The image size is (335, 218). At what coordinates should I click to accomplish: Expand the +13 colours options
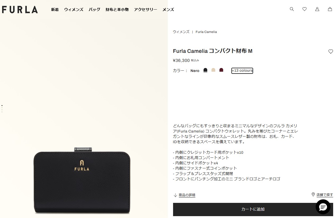[242, 71]
